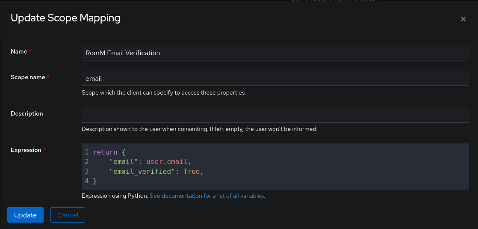Screen dimensions: 478x229
Task: Click the Name field label
Action: (19, 51)
